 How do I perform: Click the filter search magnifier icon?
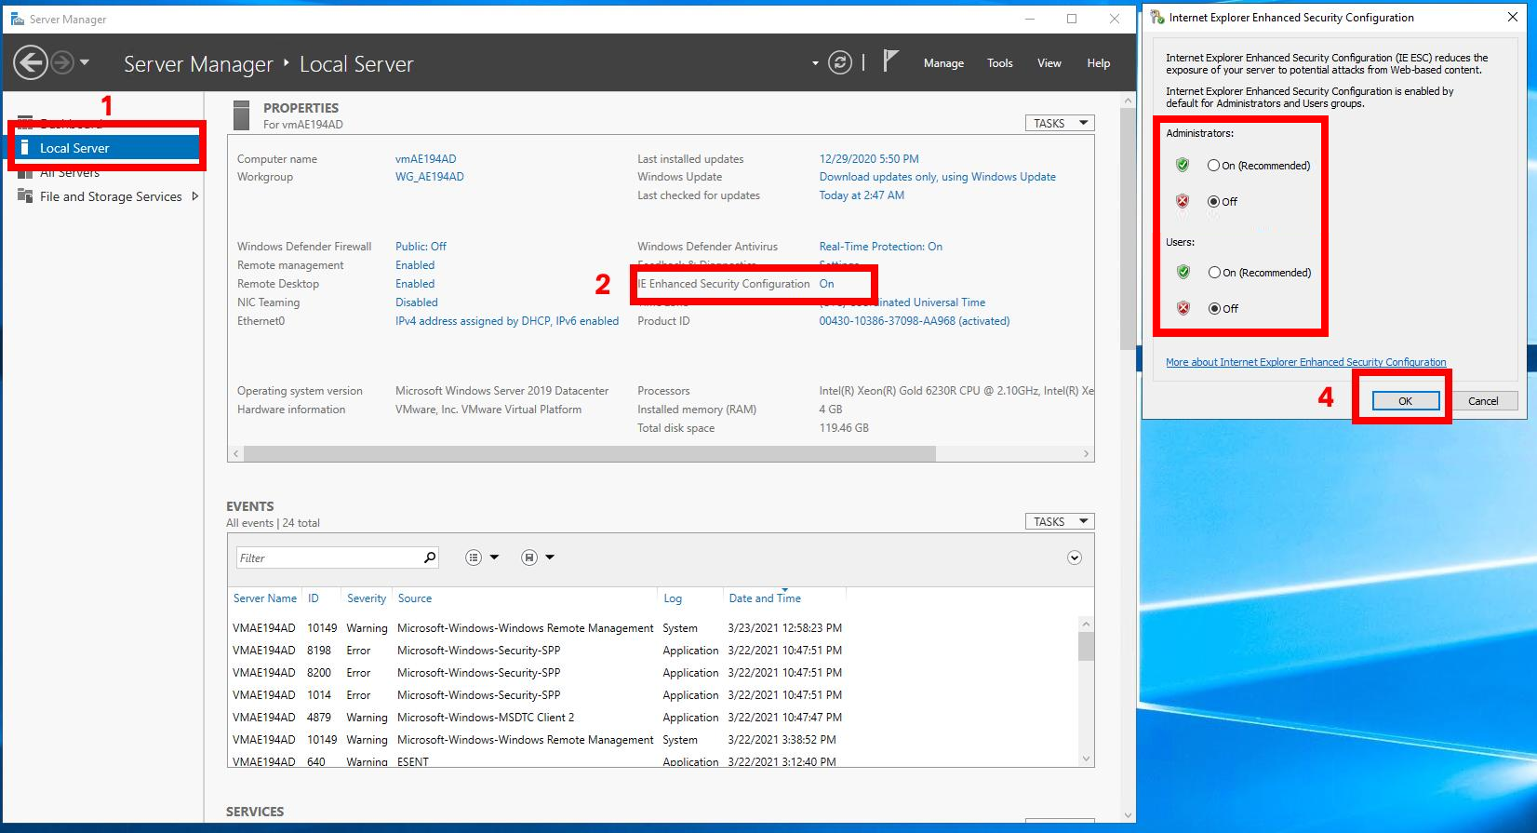[x=430, y=558]
